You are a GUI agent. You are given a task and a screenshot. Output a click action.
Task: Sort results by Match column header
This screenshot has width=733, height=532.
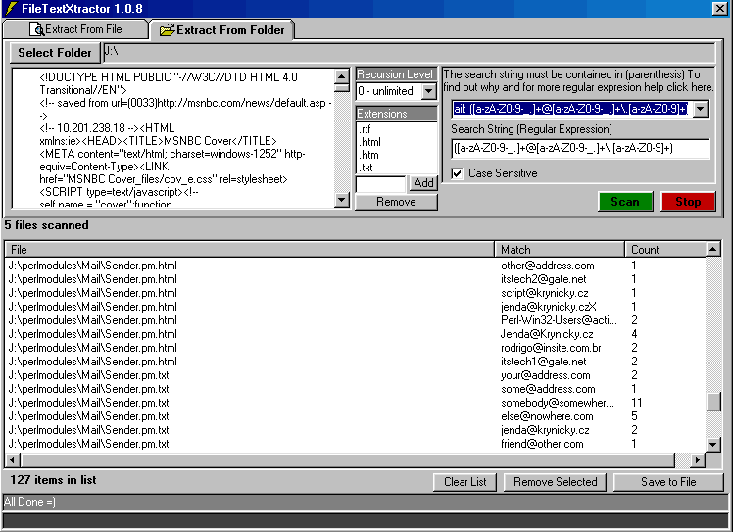pos(559,250)
